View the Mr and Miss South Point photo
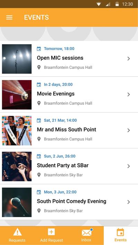The width and height of the screenshot is (138, 245). [17, 131]
